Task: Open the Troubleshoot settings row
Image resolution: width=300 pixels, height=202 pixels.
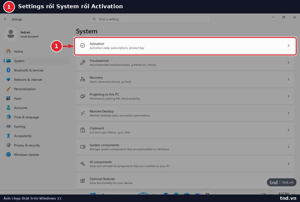Action: pyautogui.click(x=185, y=62)
